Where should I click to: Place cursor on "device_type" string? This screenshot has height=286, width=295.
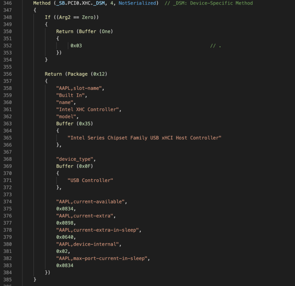click(76, 159)
